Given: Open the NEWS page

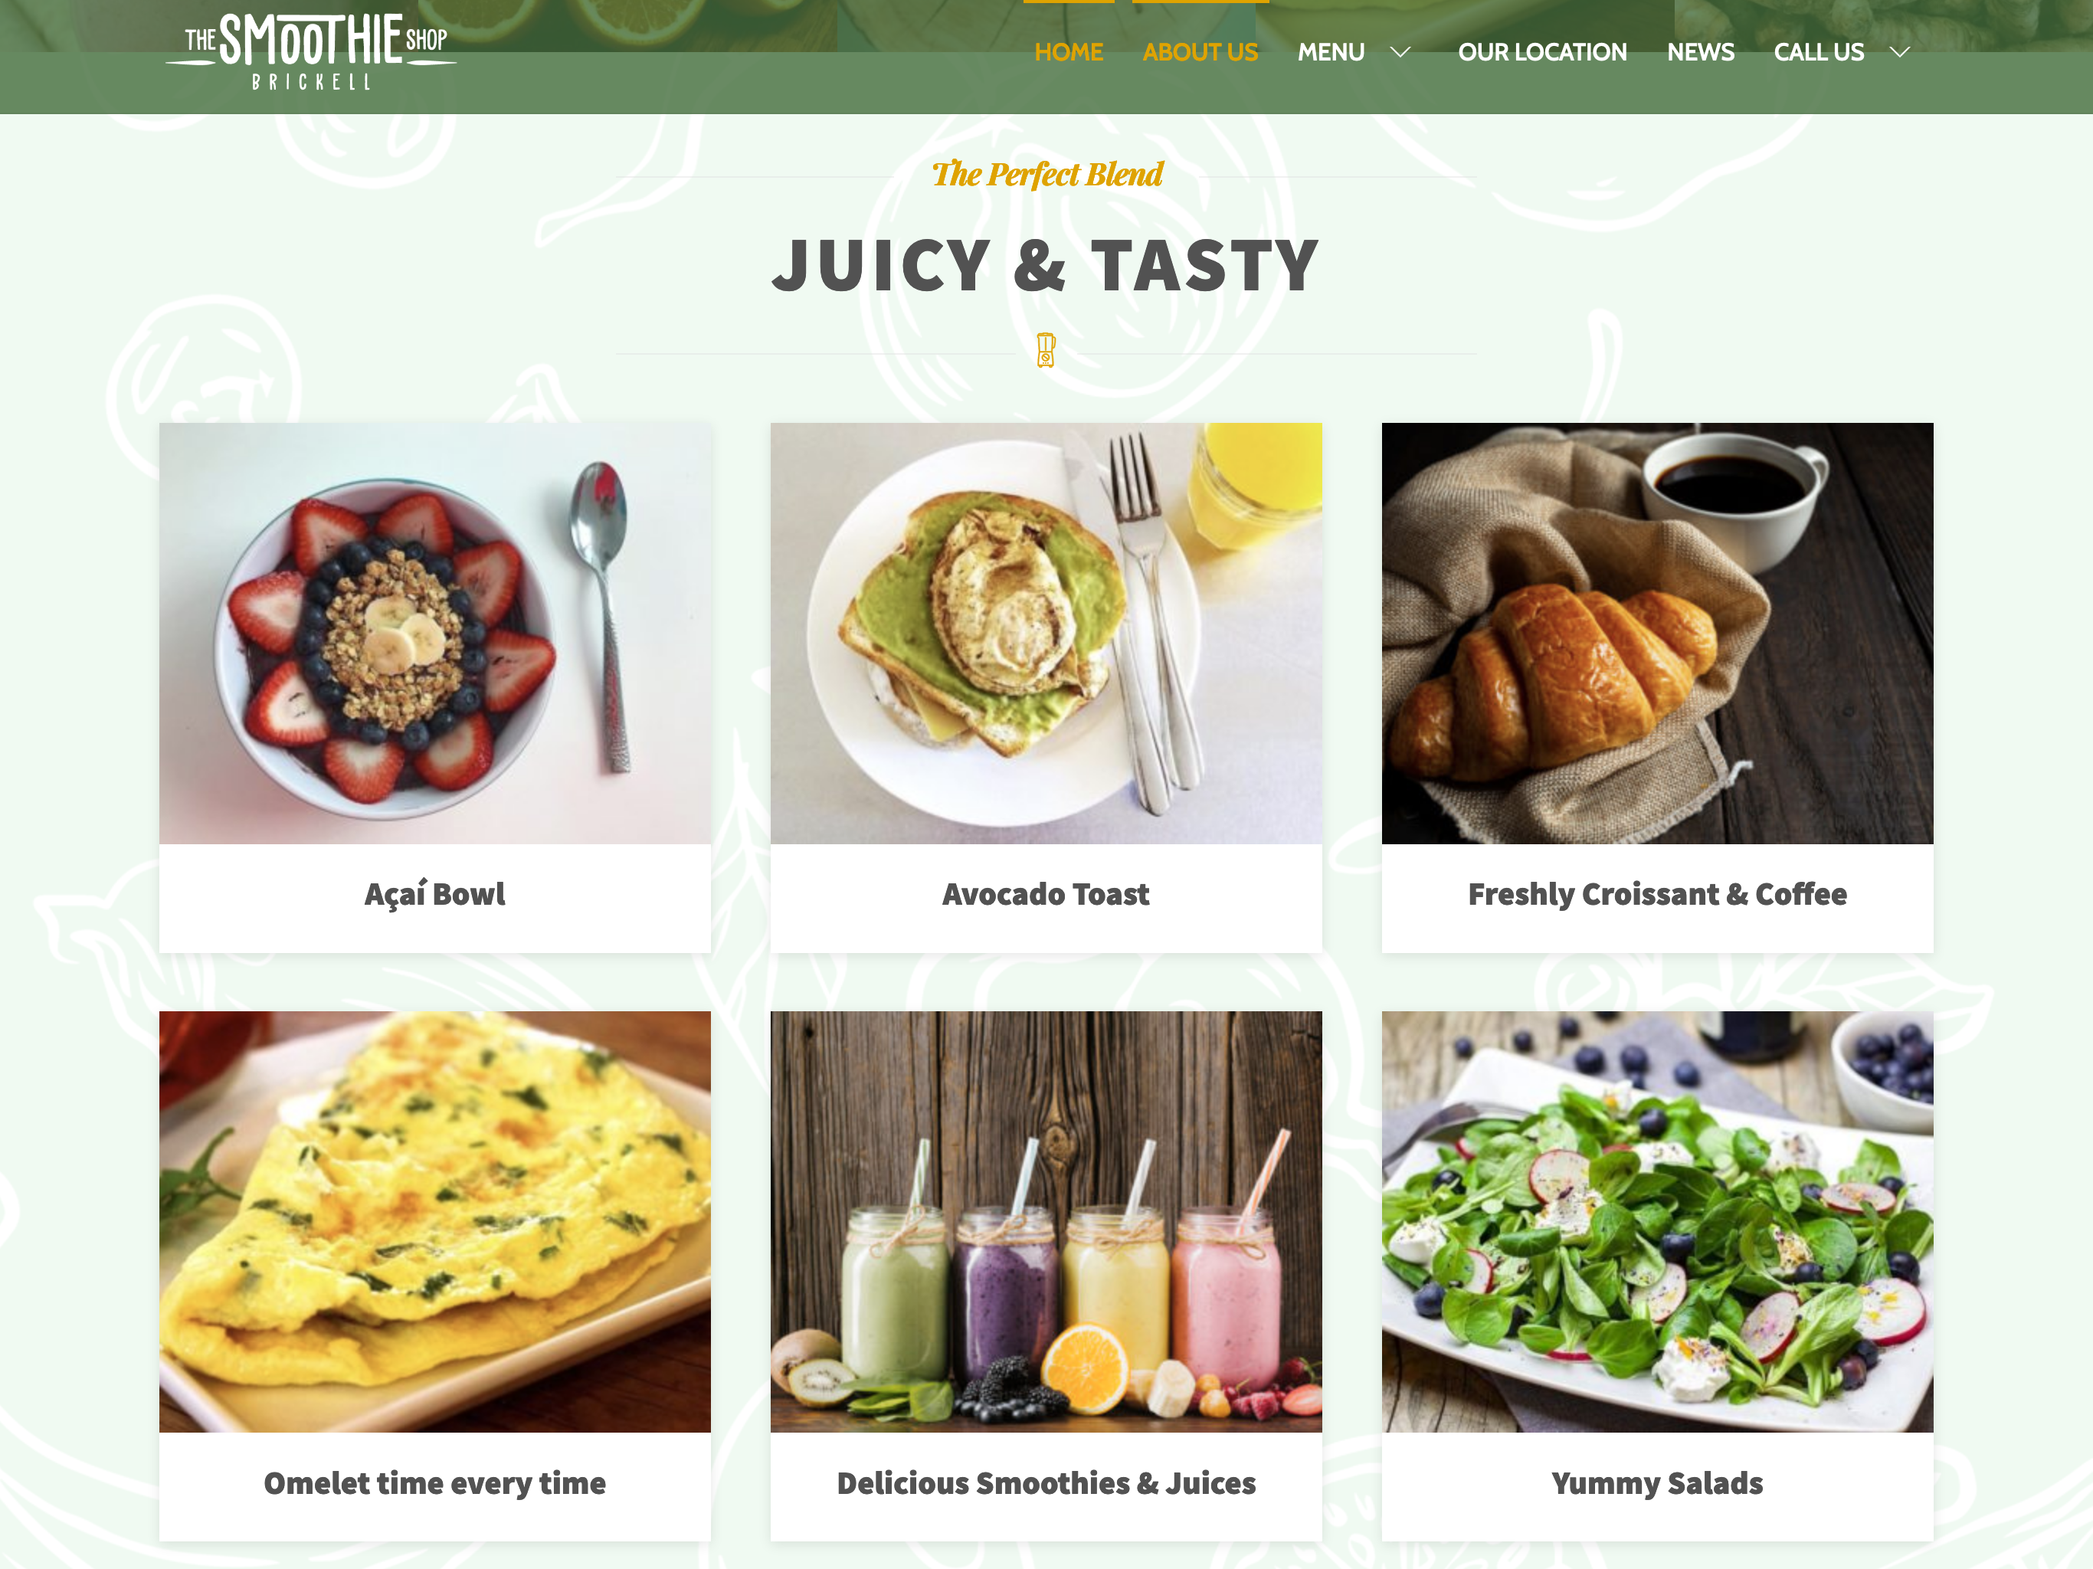Looking at the screenshot, I should click(x=1700, y=52).
